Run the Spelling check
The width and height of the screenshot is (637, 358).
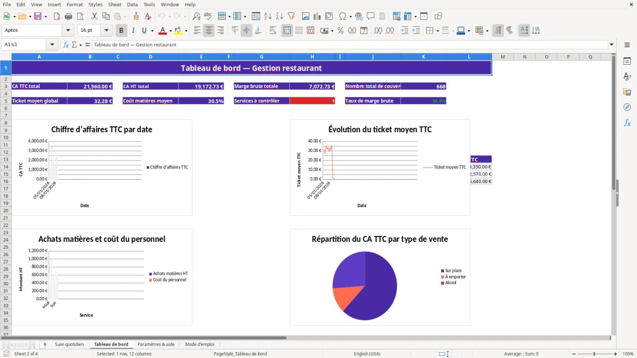pos(208,16)
